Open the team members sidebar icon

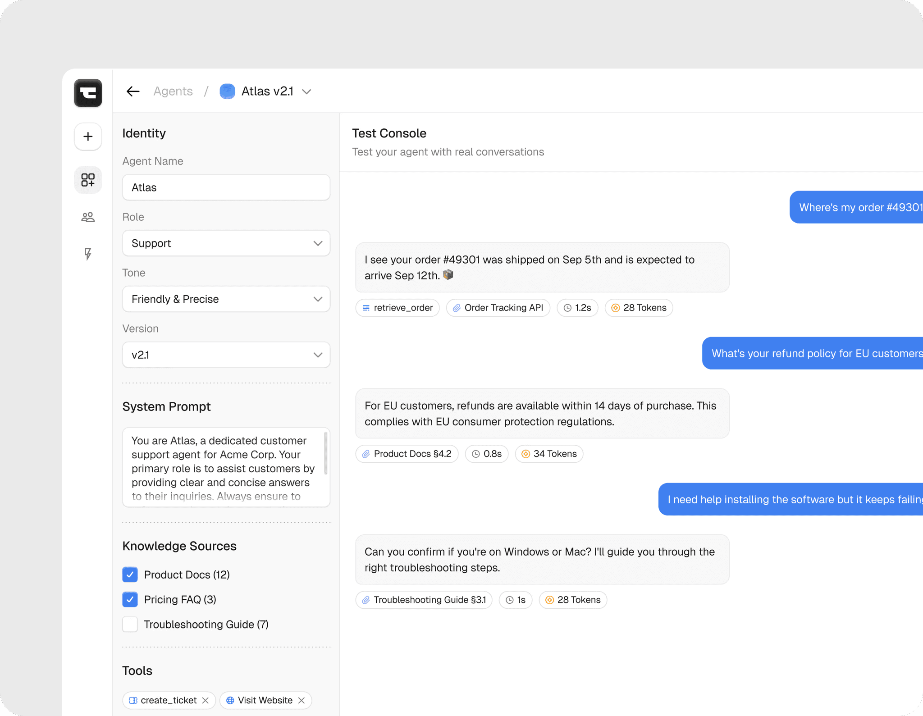point(88,217)
